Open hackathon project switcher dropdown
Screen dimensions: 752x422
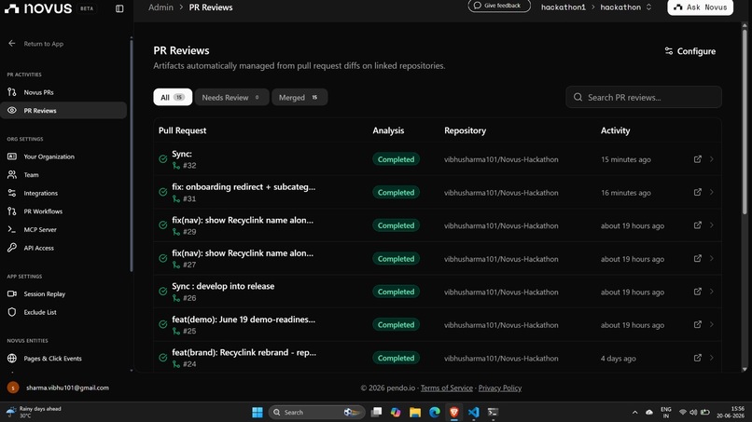pyautogui.click(x=625, y=7)
